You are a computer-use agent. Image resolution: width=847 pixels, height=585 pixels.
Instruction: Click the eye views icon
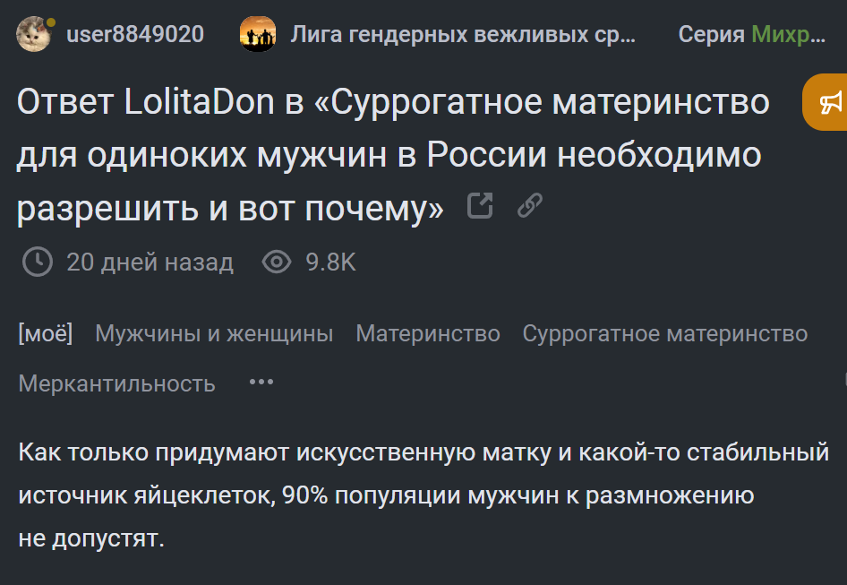(277, 262)
